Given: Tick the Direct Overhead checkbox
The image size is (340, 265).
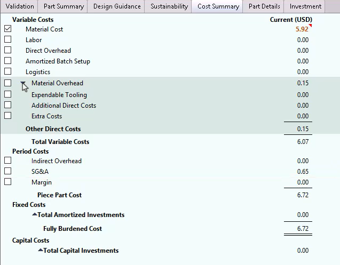Looking at the screenshot, I should click(x=7, y=50).
